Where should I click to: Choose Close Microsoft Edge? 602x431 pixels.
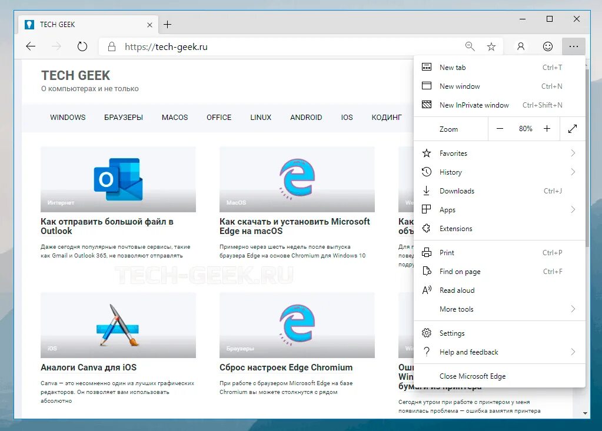coord(500,376)
